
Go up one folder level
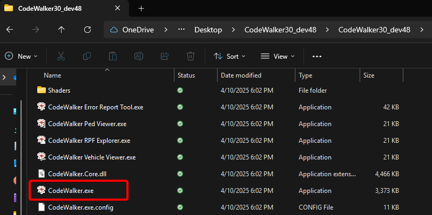61,30
